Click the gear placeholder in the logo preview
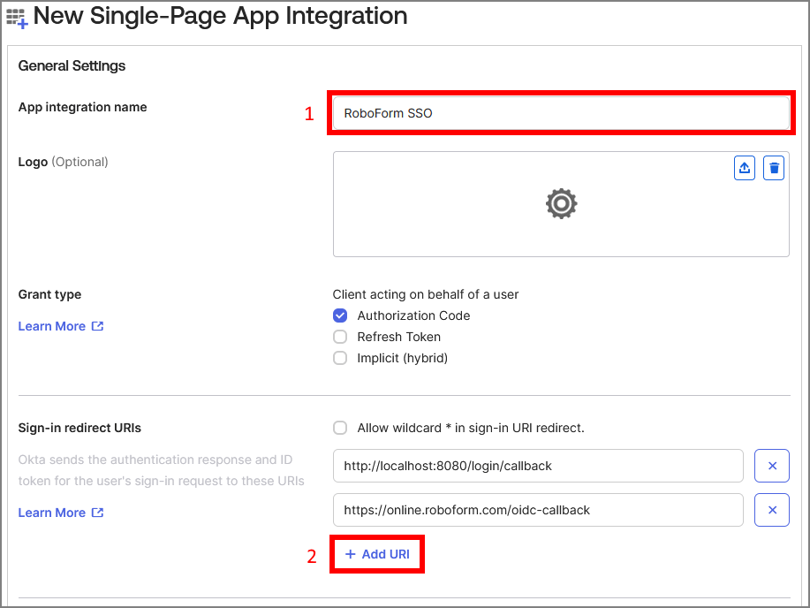Image resolution: width=810 pixels, height=608 pixels. click(560, 203)
